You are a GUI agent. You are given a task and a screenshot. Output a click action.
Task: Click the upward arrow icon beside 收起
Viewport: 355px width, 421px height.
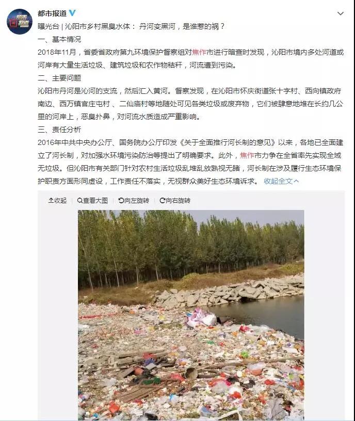[x=51, y=200]
